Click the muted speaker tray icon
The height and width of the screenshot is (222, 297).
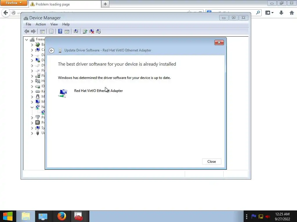[268, 216]
